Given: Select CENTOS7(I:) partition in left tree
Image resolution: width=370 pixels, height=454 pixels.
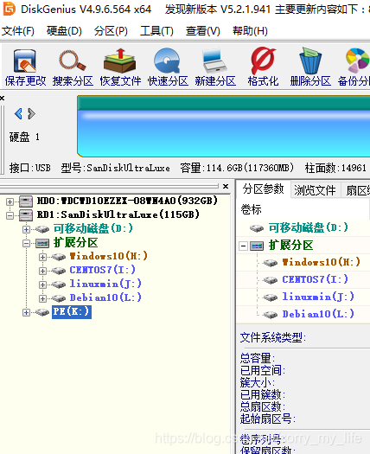Looking at the screenshot, I should (x=103, y=270).
